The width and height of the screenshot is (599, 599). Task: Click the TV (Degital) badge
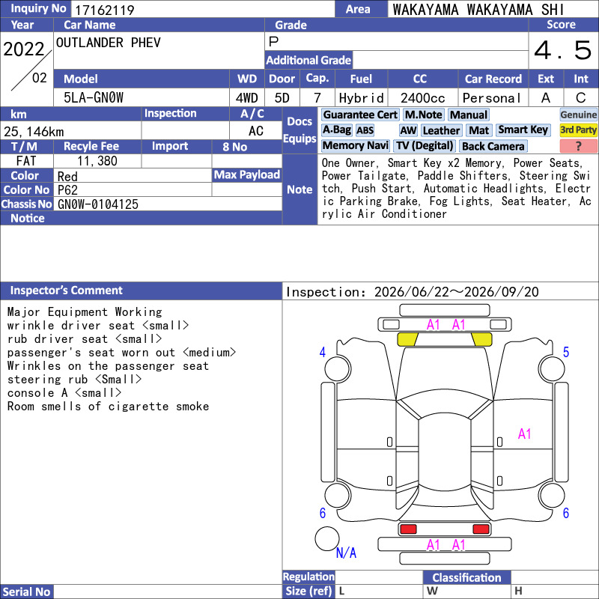pos(425,146)
